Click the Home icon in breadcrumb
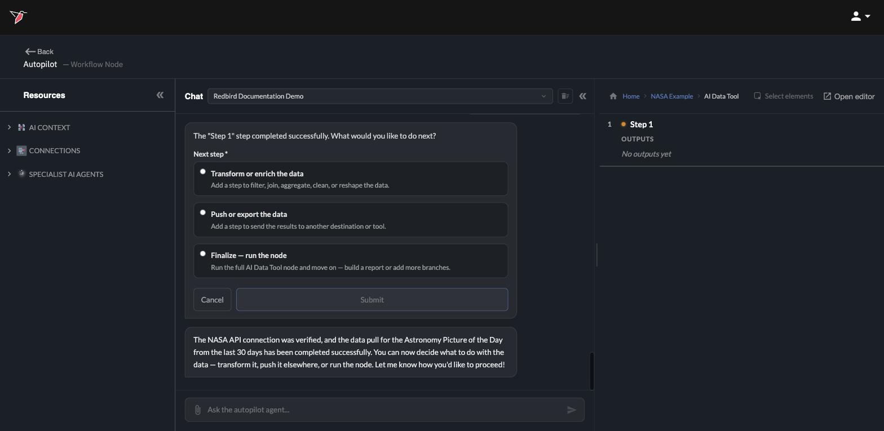This screenshot has width=884, height=431. (613, 96)
